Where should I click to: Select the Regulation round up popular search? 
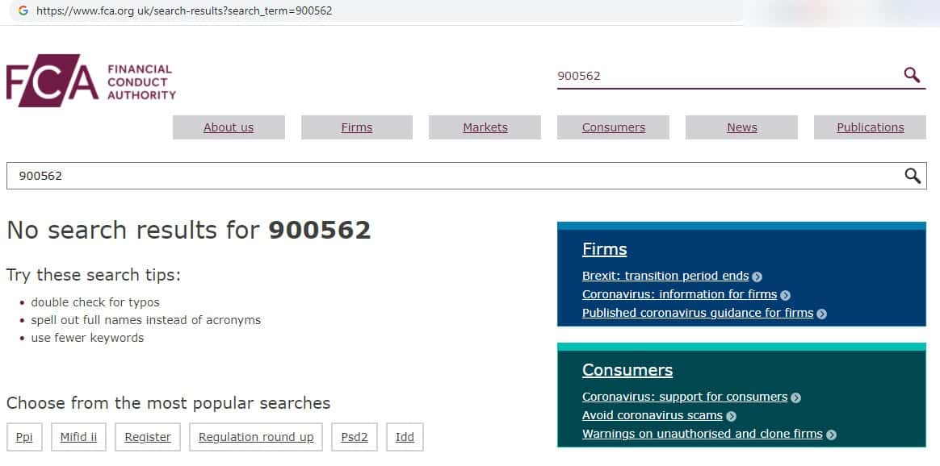(256, 437)
